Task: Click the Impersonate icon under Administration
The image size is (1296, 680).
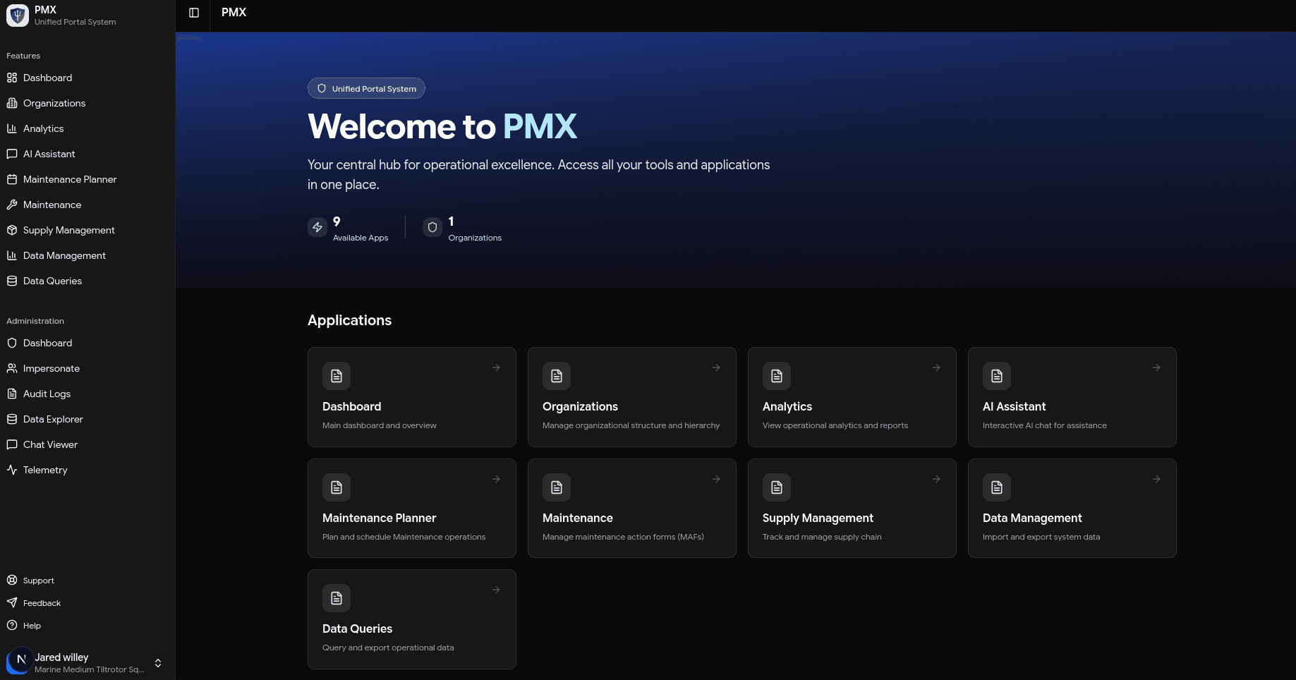Action: pyautogui.click(x=12, y=368)
